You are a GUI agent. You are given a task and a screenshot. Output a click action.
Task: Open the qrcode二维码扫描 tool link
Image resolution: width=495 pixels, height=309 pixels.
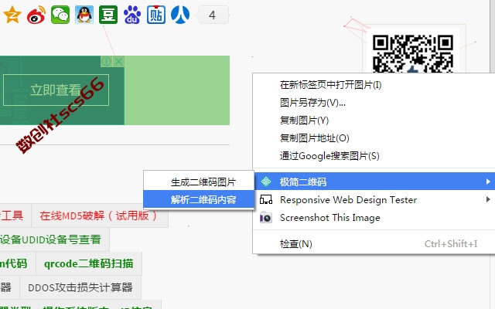[x=89, y=263]
